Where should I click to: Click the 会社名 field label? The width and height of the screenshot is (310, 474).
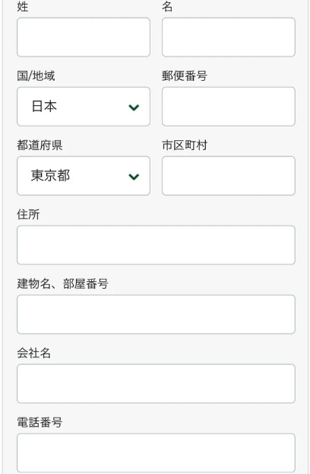coord(34,353)
